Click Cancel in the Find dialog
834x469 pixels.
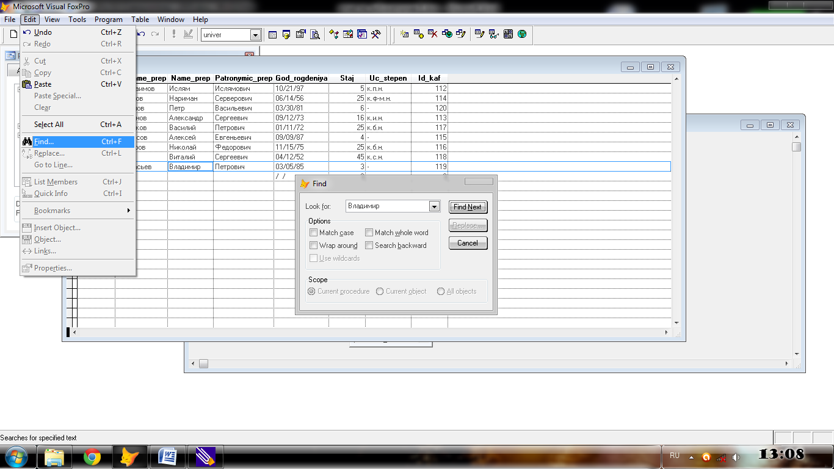pos(468,243)
